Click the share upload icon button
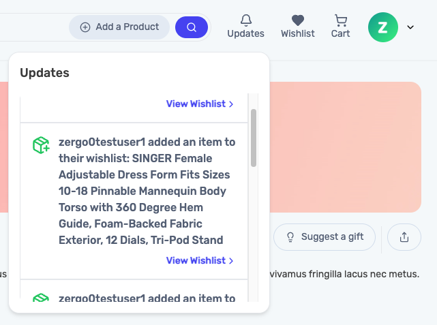437x325 pixels. (404, 237)
